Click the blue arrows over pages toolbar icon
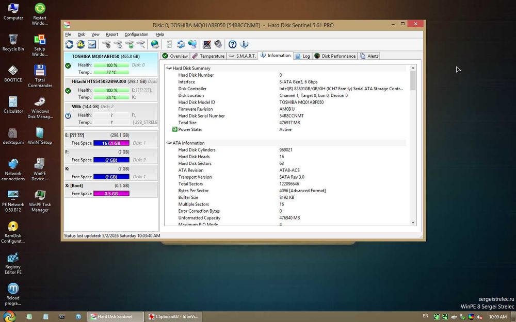This screenshot has width=516, height=322. pos(181,44)
